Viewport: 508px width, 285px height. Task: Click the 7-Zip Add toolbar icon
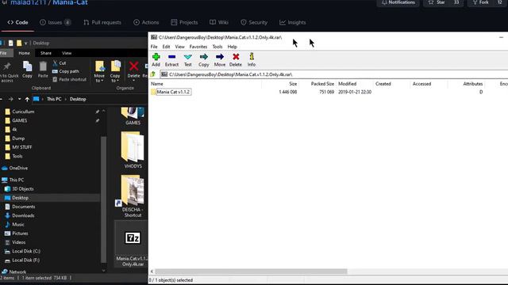[x=156, y=60]
